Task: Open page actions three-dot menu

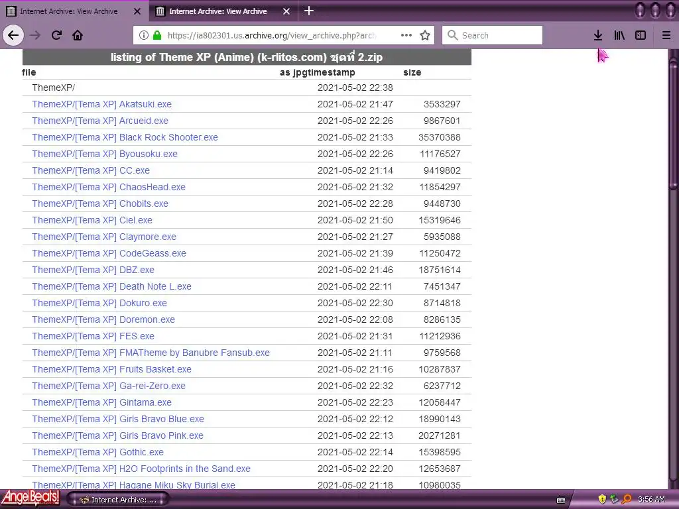Action: [x=406, y=35]
